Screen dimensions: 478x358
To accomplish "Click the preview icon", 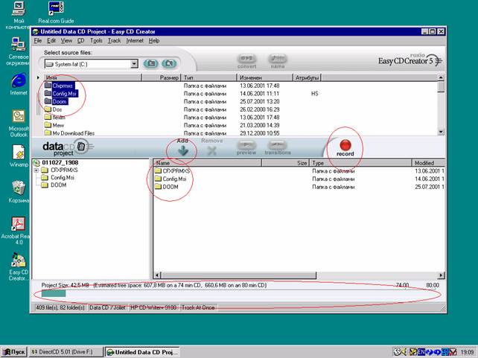I will 246,147.
